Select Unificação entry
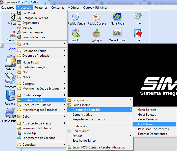This screenshot has height=151, width=177. 99,126
